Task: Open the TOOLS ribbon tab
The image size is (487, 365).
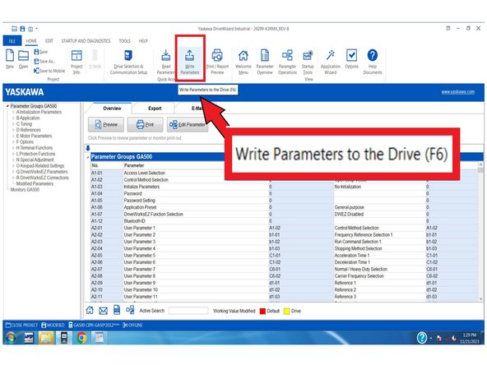Action: 125,41
